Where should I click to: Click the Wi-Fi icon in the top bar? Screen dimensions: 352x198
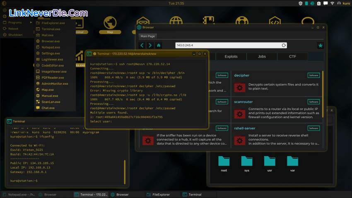point(332,3)
